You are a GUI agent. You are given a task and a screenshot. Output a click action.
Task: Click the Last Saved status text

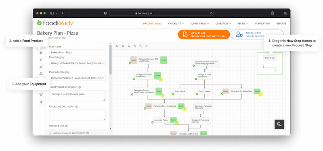(x=69, y=133)
